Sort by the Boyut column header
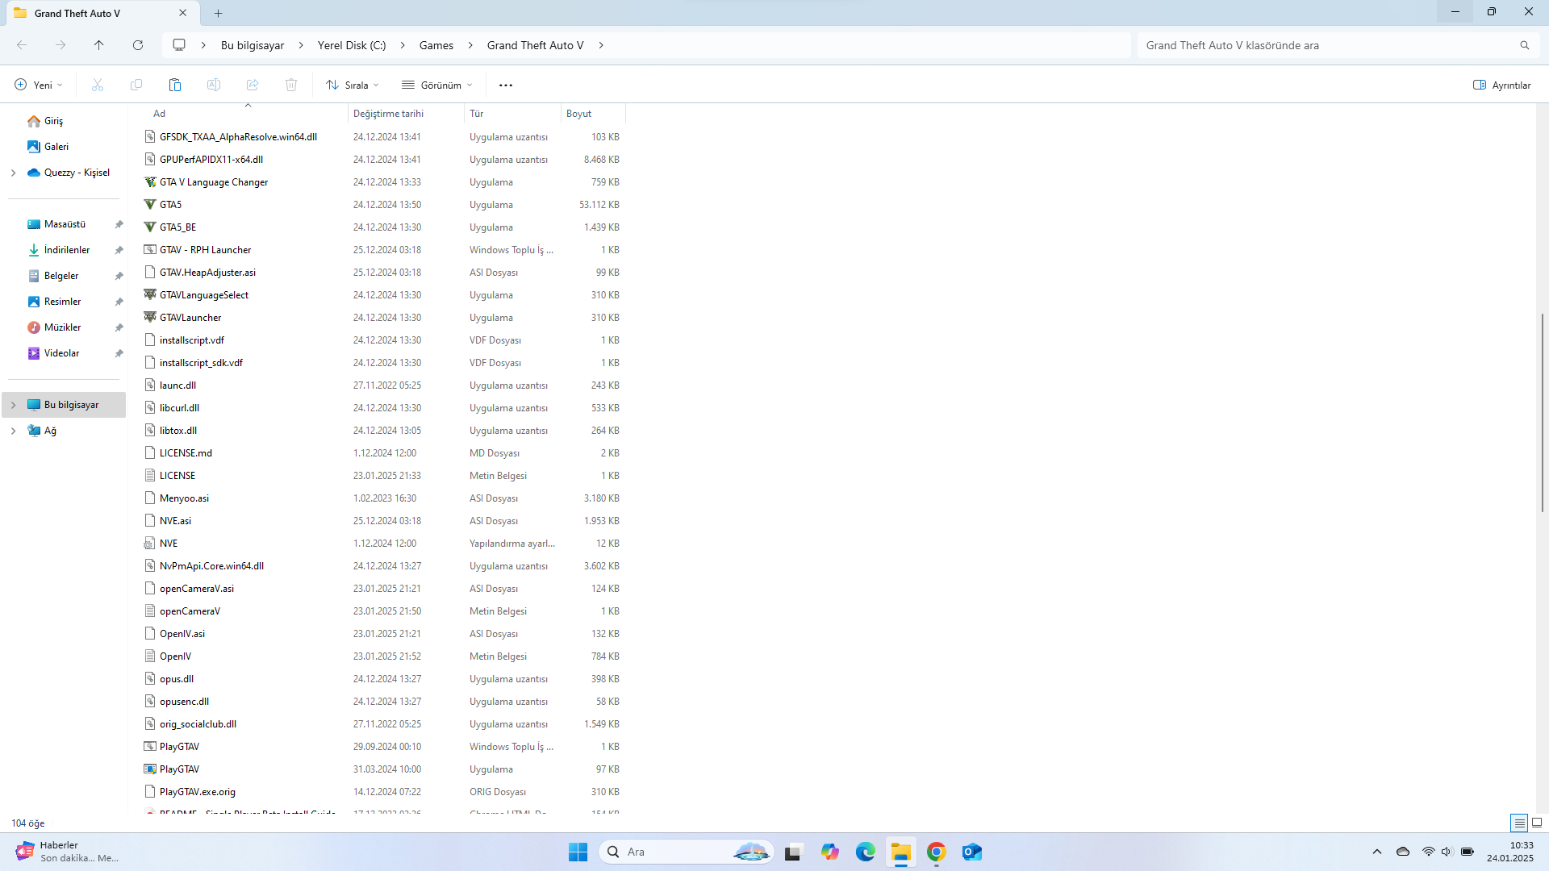The image size is (1549, 871). [x=578, y=114]
